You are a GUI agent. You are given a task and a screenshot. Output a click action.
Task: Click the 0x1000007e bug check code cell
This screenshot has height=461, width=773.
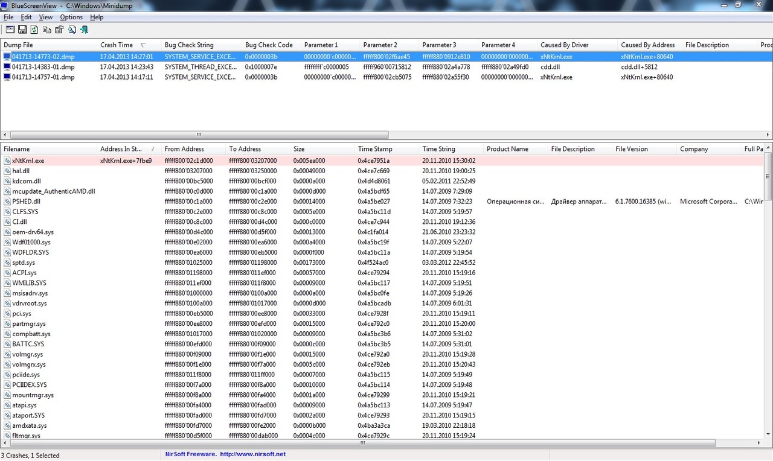click(261, 67)
